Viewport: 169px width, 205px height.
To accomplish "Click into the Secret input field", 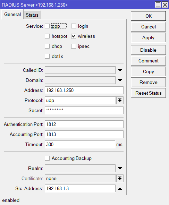I will click(x=84, y=110).
